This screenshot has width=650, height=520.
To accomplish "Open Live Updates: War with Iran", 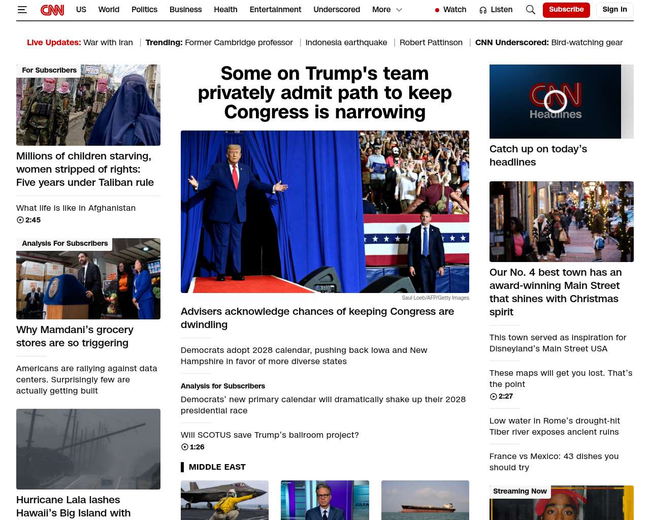I will tap(80, 43).
